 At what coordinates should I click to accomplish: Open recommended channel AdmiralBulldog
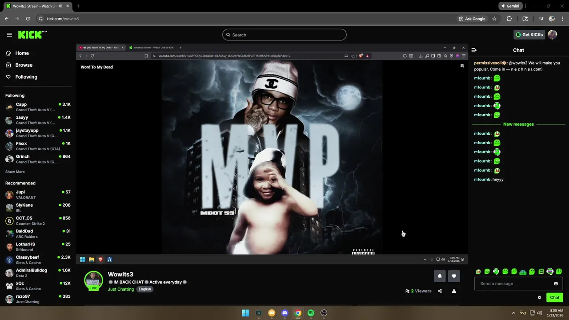pyautogui.click(x=38, y=273)
